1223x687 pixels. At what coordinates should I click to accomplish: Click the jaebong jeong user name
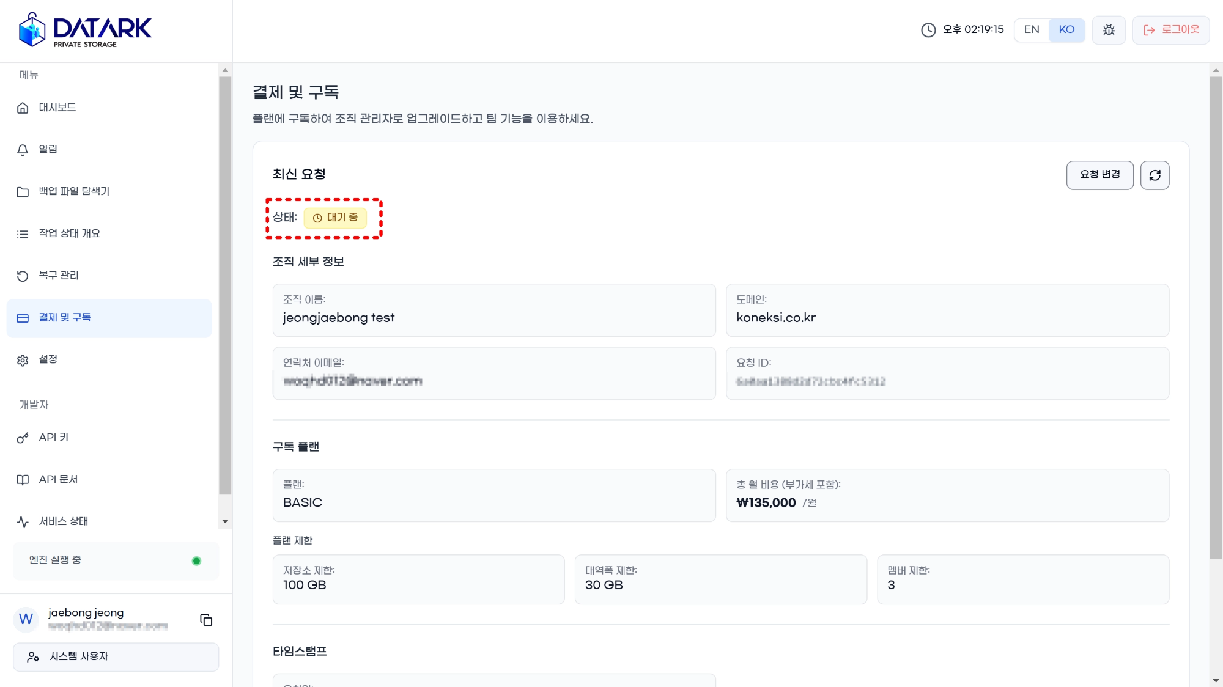(x=86, y=613)
